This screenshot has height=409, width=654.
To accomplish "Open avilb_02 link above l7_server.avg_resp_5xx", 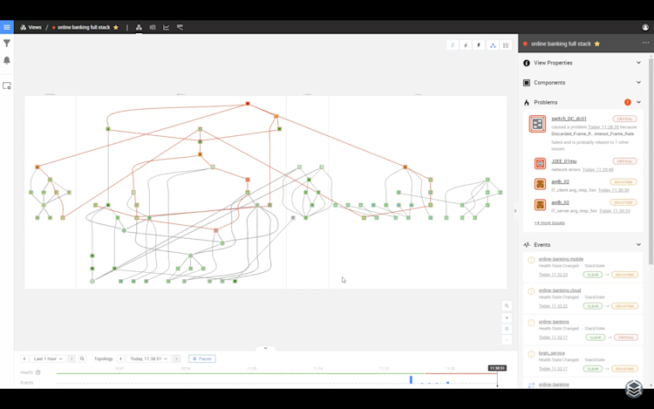I will pos(560,202).
